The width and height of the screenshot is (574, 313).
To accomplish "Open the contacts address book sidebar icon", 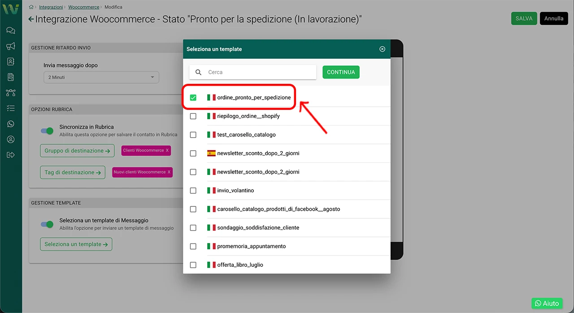I will [11, 61].
